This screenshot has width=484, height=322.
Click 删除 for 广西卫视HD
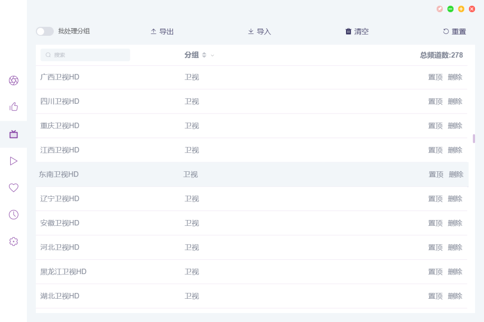click(455, 77)
